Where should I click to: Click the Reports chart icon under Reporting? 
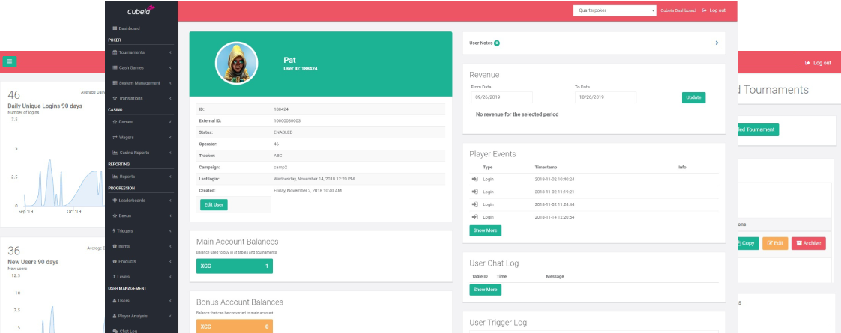coord(115,177)
